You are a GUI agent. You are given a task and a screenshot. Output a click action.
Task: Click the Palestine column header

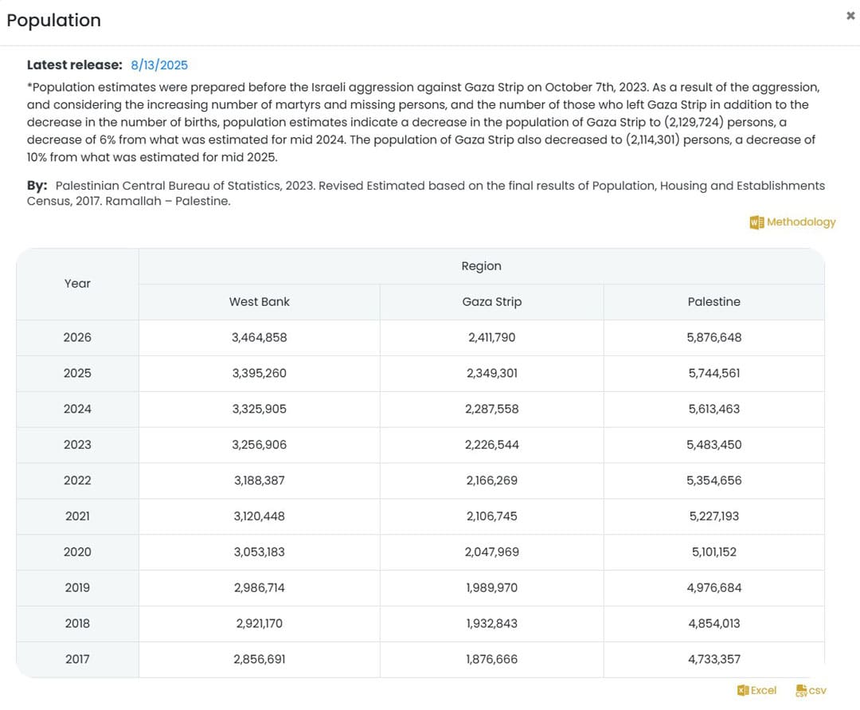click(x=713, y=302)
